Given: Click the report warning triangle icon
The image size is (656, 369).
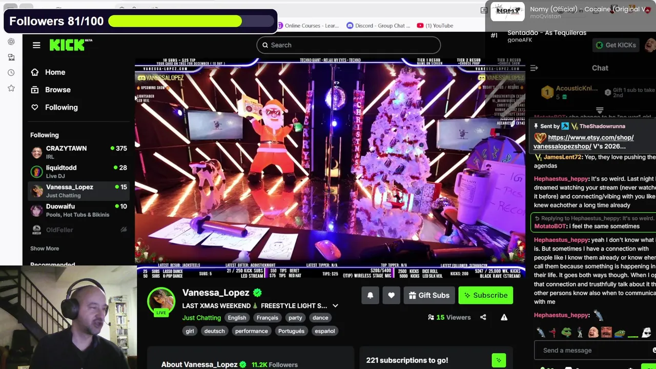Looking at the screenshot, I should [x=504, y=317].
